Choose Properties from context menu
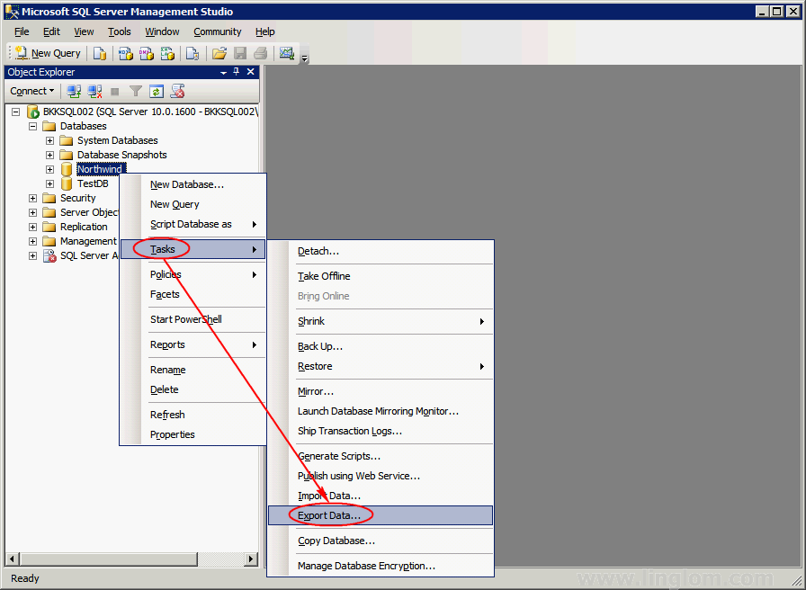Image resolution: width=806 pixels, height=590 pixels. [x=193, y=434]
